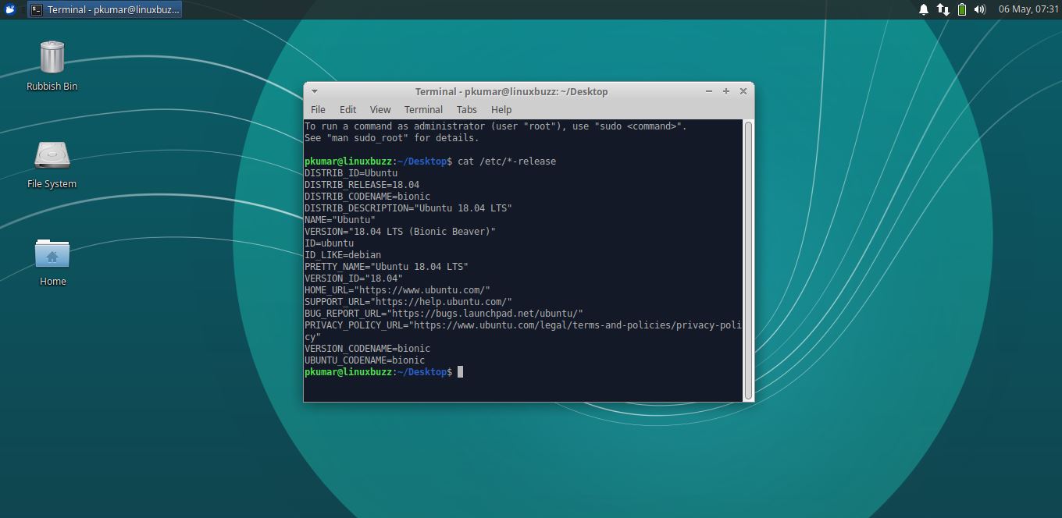This screenshot has height=518, width=1062.
Task: Click the BUG_REPORT_URL line
Action: coord(444,314)
